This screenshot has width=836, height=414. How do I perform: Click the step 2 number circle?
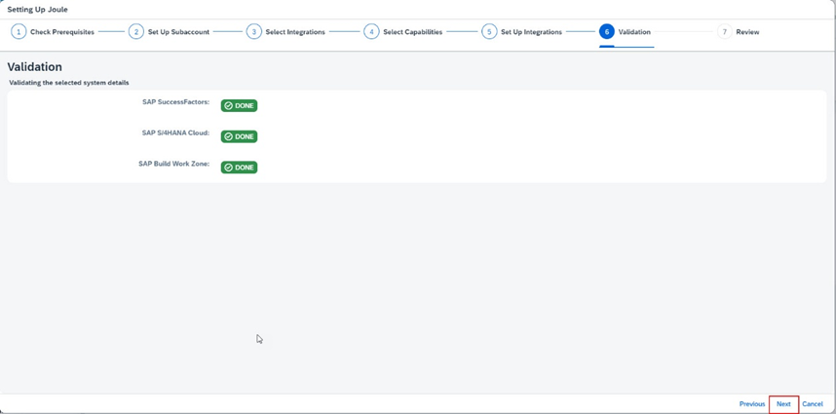136,32
